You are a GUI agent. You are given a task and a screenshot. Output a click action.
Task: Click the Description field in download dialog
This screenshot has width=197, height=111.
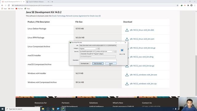click(98, 60)
